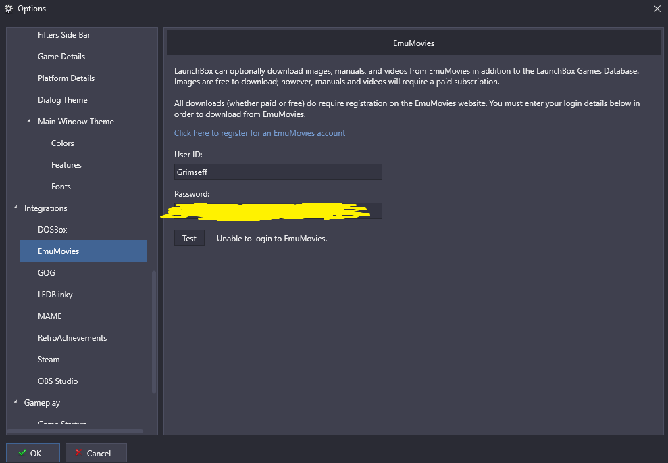Select Platform Details in the sidebar
This screenshot has height=463, width=668.
pyautogui.click(x=66, y=78)
